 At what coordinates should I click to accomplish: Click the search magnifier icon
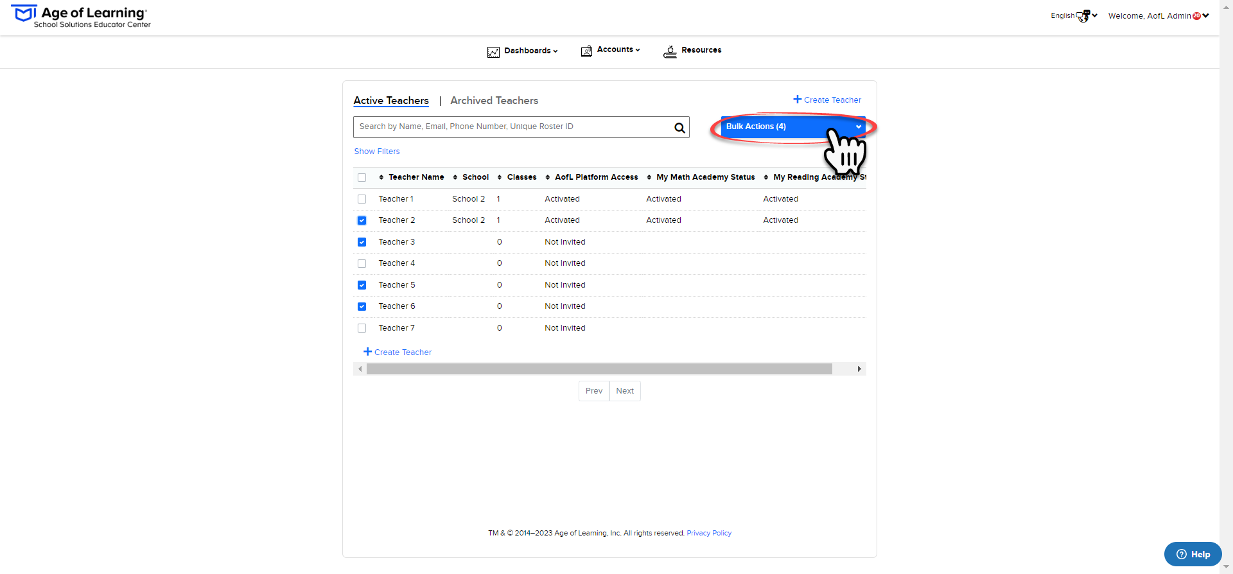tap(679, 128)
